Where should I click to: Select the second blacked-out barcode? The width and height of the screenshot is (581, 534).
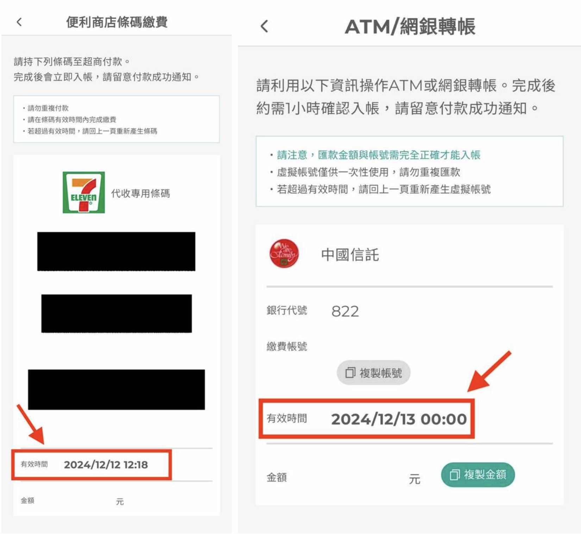click(x=117, y=313)
